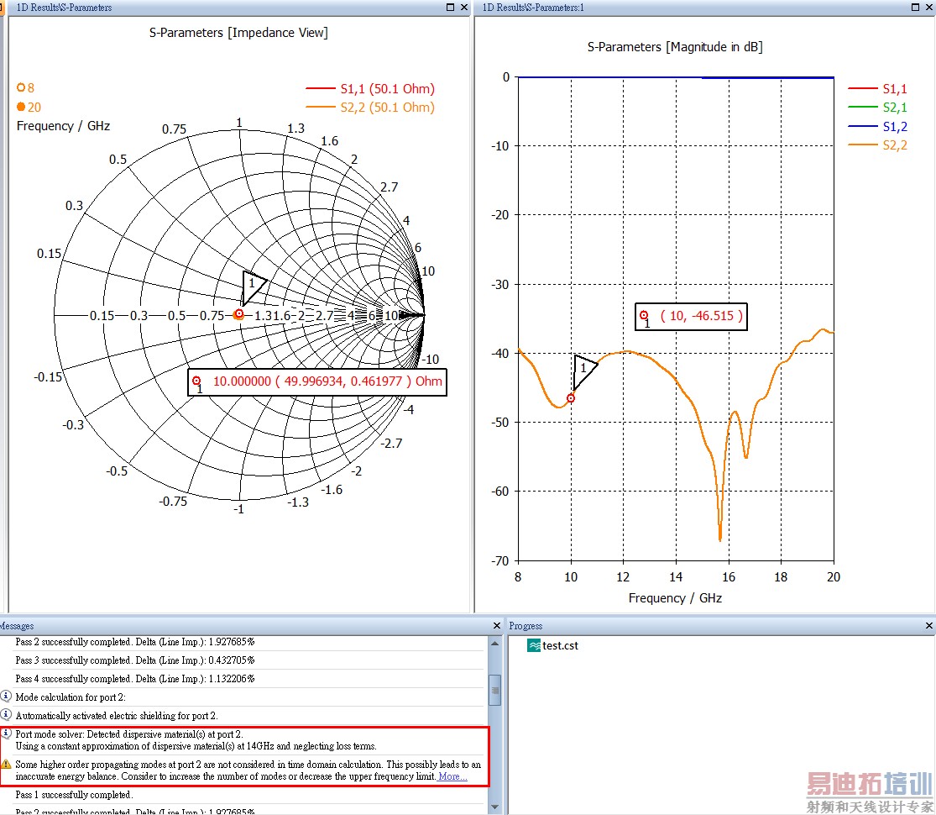Click the Messages panel scroll down arrow
This screenshot has height=815, width=936.
pyautogui.click(x=494, y=807)
